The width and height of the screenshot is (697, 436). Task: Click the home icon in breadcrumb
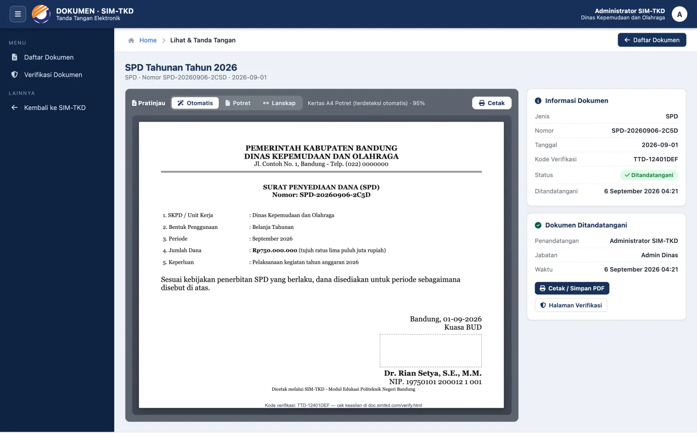point(131,40)
